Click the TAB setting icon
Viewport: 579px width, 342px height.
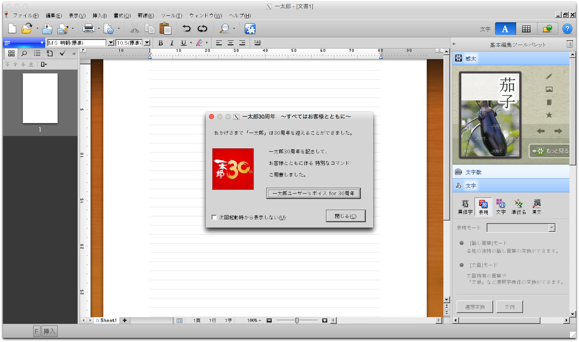click(257, 43)
